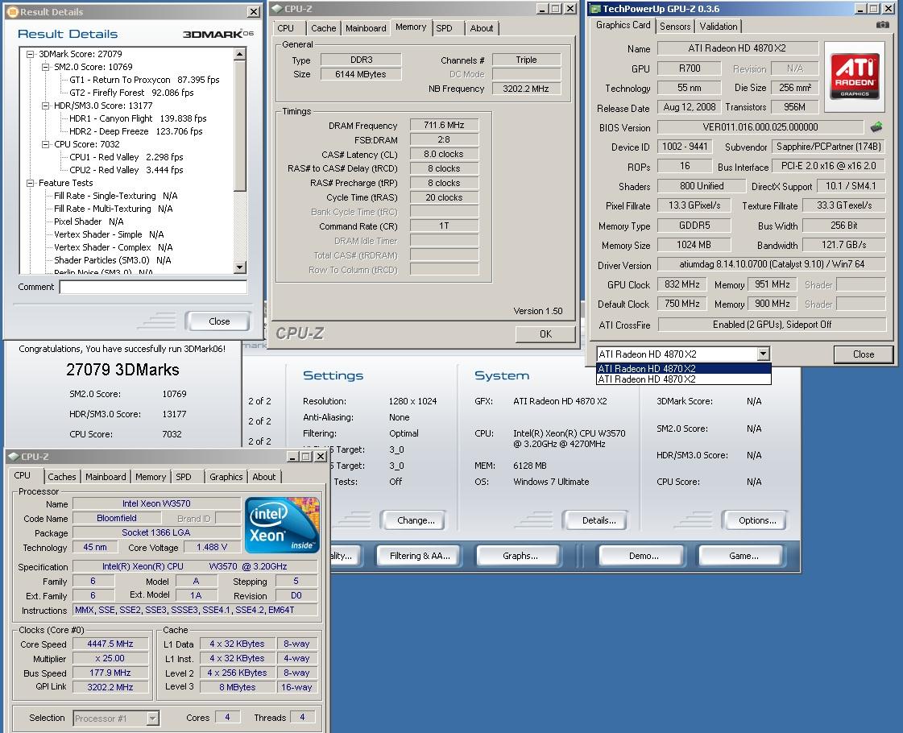Open the About tab in CPU-Z Memory window
The image size is (903, 733).
click(482, 28)
